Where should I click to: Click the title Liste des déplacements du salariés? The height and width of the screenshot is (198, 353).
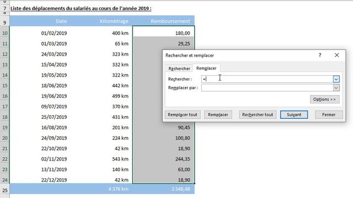81,9
